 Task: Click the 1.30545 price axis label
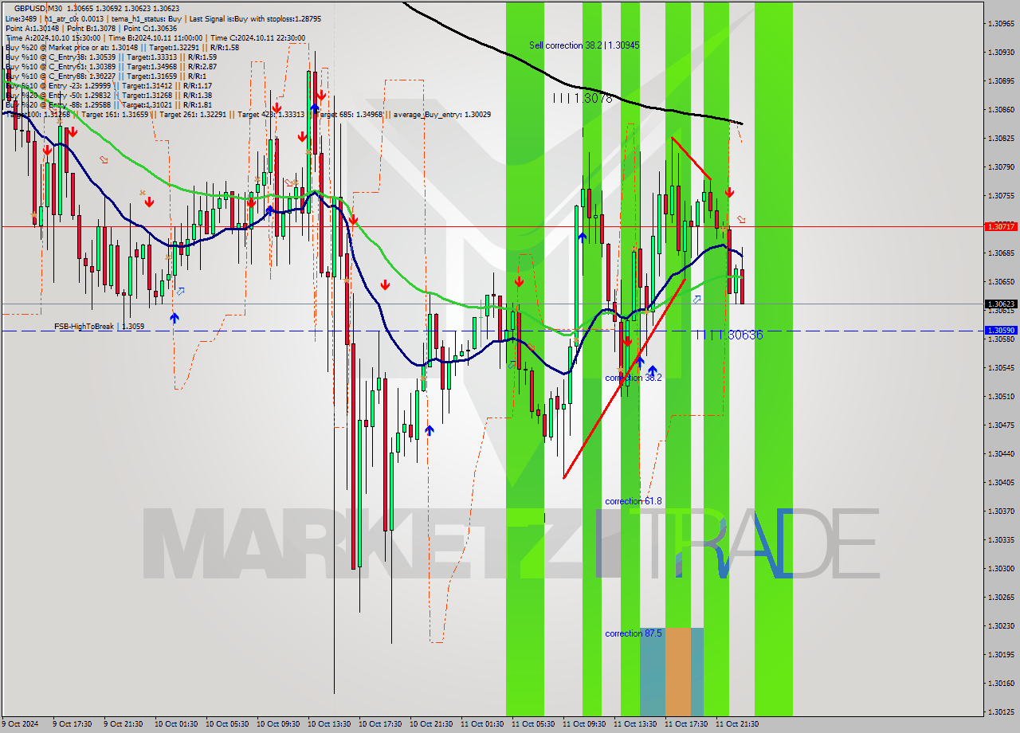(x=1000, y=368)
